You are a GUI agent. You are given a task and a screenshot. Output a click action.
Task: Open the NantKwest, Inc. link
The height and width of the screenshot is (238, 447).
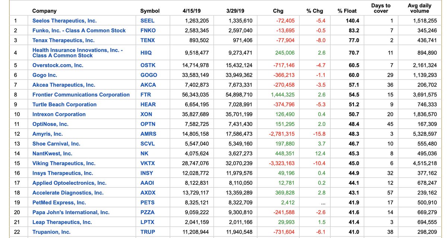53,154
